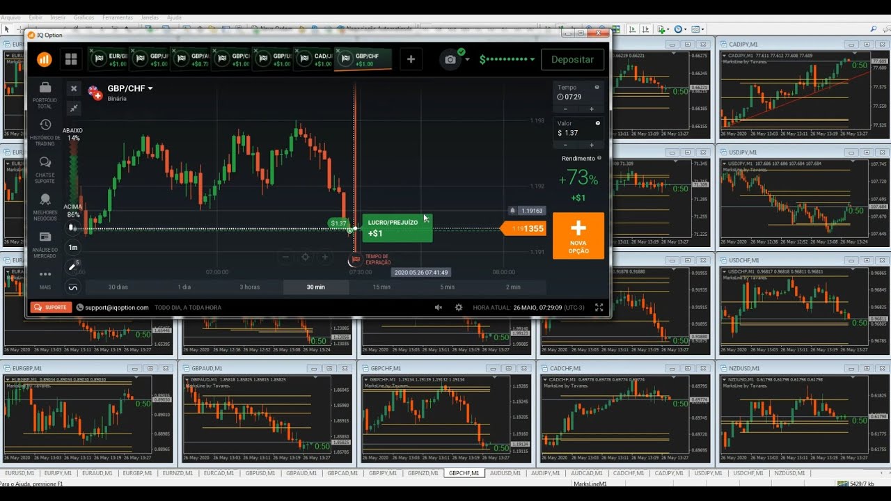Toggle fullscreen icon in bottom bar

point(599,307)
